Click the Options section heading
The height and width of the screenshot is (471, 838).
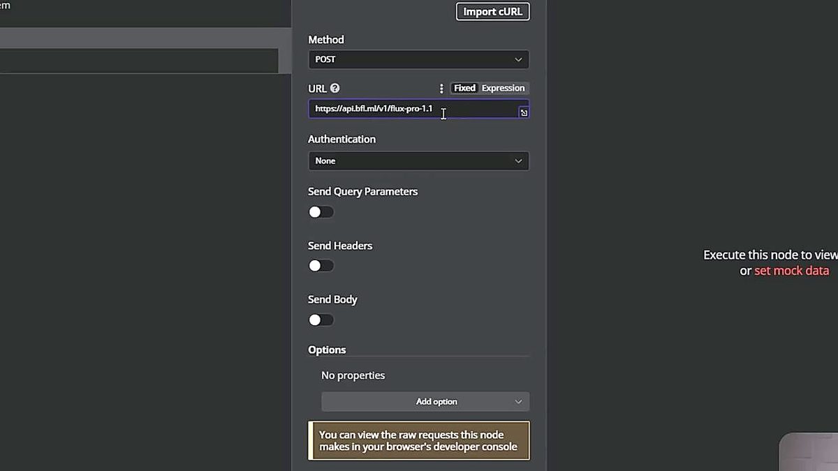(327, 350)
